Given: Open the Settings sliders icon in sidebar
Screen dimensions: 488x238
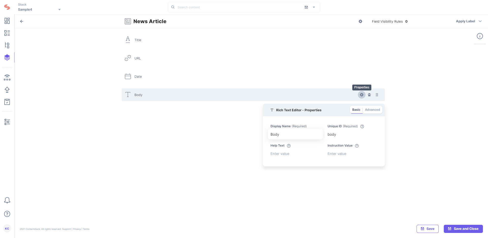Looking at the screenshot, I should tap(7, 122).
